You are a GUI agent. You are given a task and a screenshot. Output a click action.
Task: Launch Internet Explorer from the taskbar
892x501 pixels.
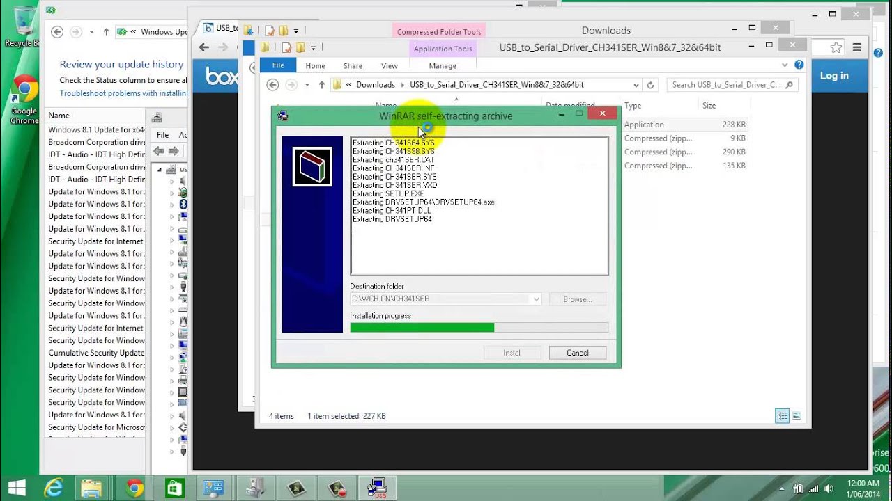click(x=54, y=487)
